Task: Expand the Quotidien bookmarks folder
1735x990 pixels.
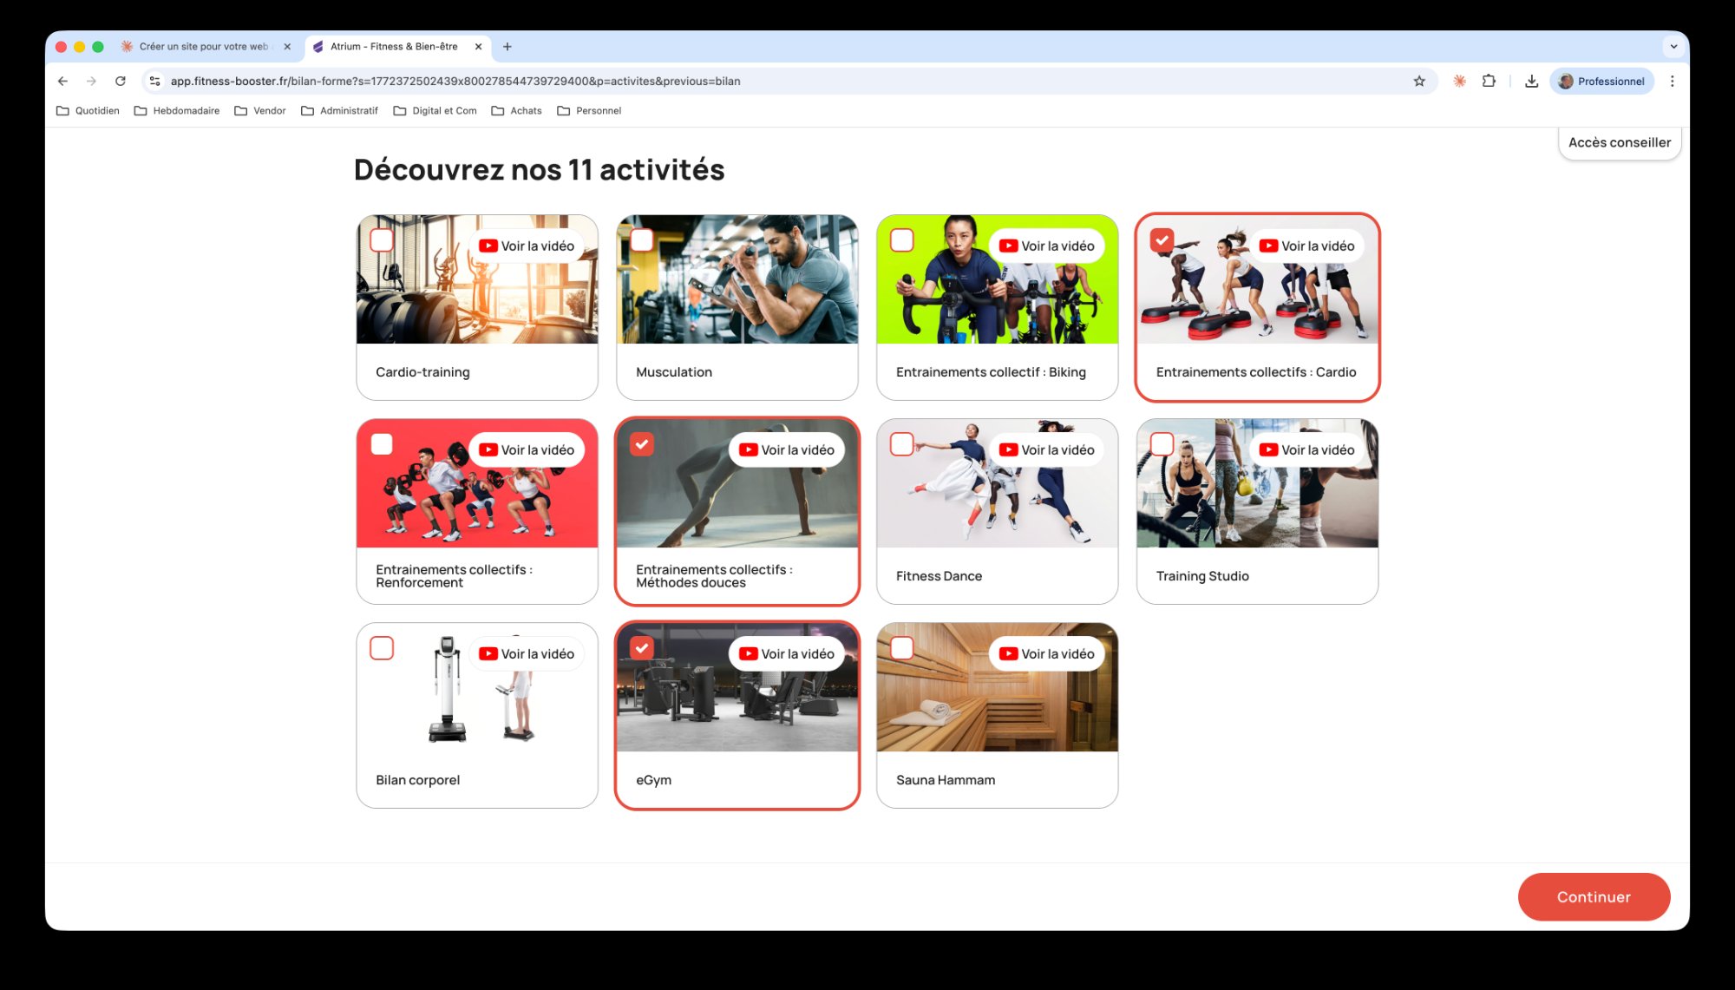Action: [x=88, y=110]
